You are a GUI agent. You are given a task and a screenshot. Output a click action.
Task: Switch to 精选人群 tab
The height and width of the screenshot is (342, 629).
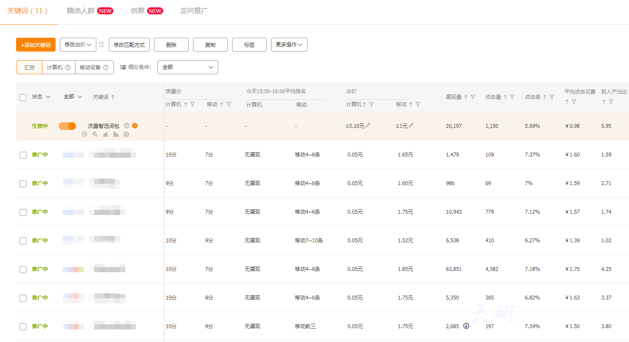point(90,11)
